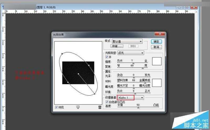The image size is (210, 130).
Task: Click the top-left handle on the light ellipse
Action: click(x=62, y=54)
